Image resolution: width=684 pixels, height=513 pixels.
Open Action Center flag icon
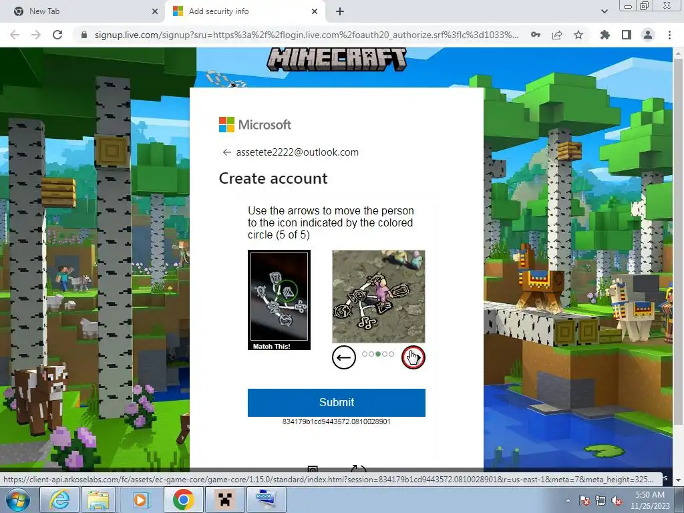(584, 500)
